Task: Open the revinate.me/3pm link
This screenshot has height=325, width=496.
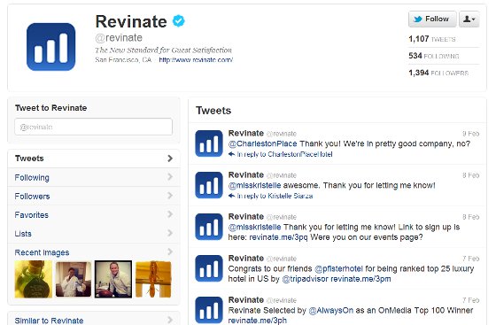Action: pos(361,279)
